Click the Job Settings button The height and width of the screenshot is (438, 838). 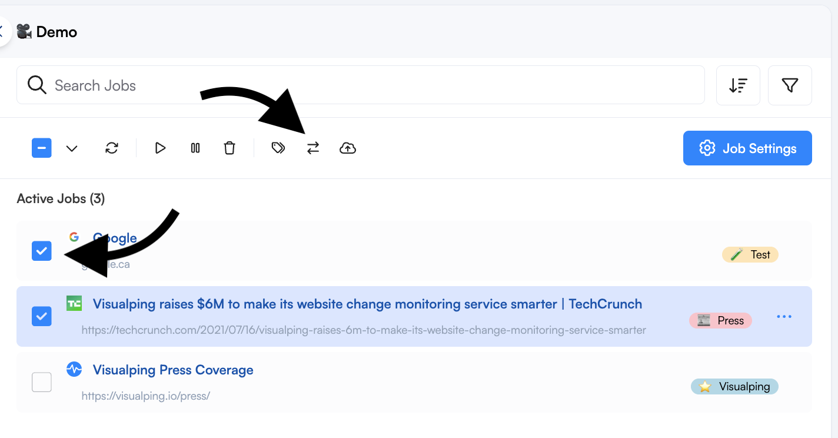coord(747,148)
